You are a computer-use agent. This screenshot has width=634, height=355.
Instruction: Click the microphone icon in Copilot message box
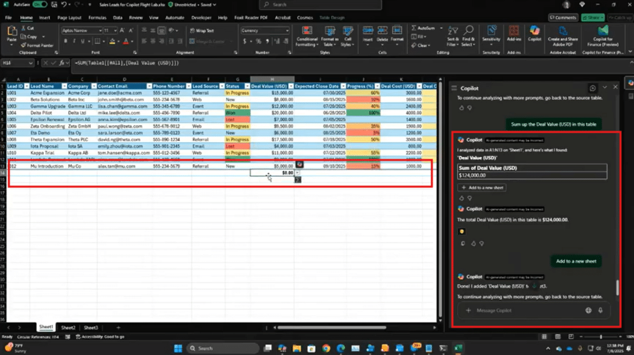coord(601,310)
